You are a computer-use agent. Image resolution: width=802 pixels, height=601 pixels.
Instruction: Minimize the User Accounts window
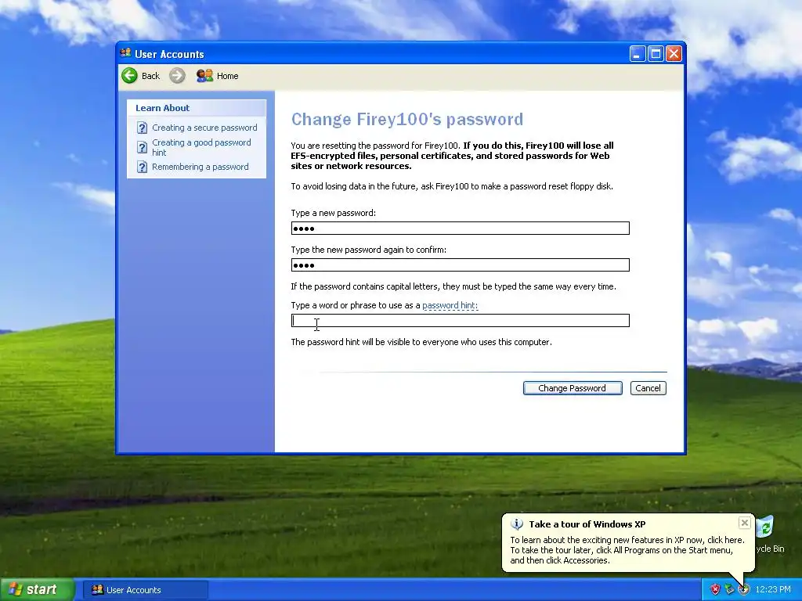tap(638, 54)
